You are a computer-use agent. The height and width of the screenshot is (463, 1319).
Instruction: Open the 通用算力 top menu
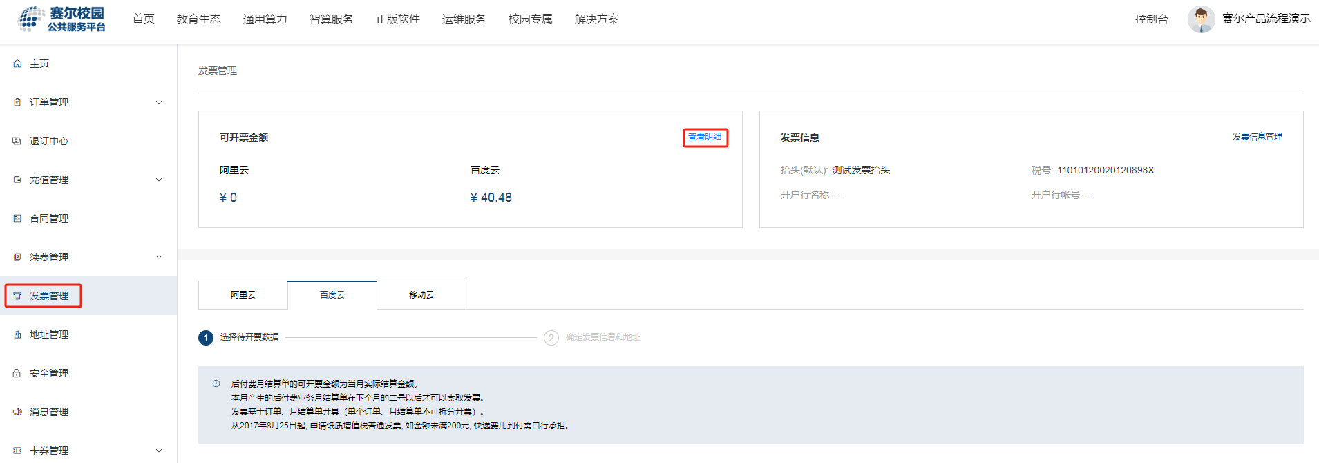coord(265,19)
